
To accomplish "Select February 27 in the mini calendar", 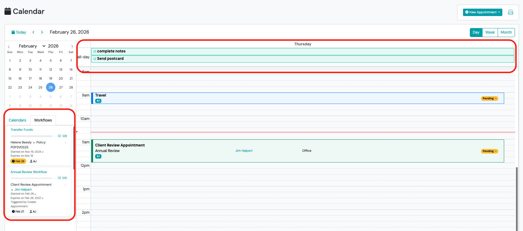I will click(x=61, y=87).
